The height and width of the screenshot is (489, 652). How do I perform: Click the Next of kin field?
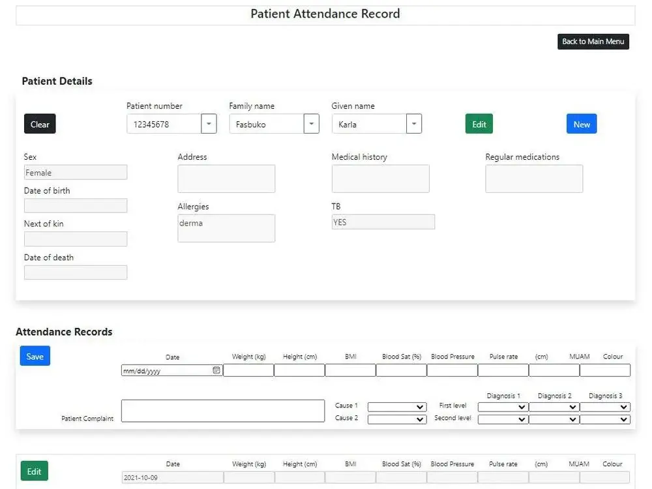(x=76, y=239)
